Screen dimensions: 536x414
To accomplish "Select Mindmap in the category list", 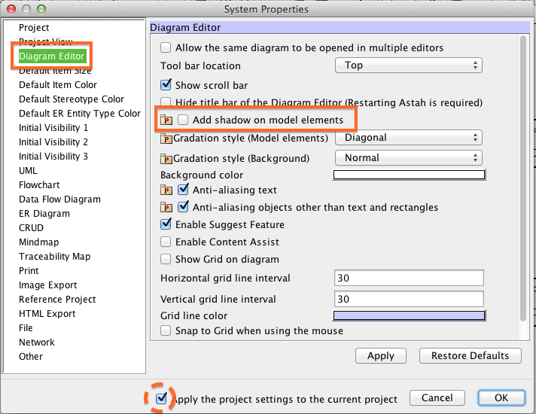I will [40, 242].
